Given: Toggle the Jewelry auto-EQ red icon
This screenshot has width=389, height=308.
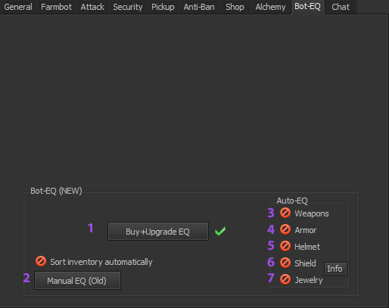Looking at the screenshot, I should click(x=285, y=279).
